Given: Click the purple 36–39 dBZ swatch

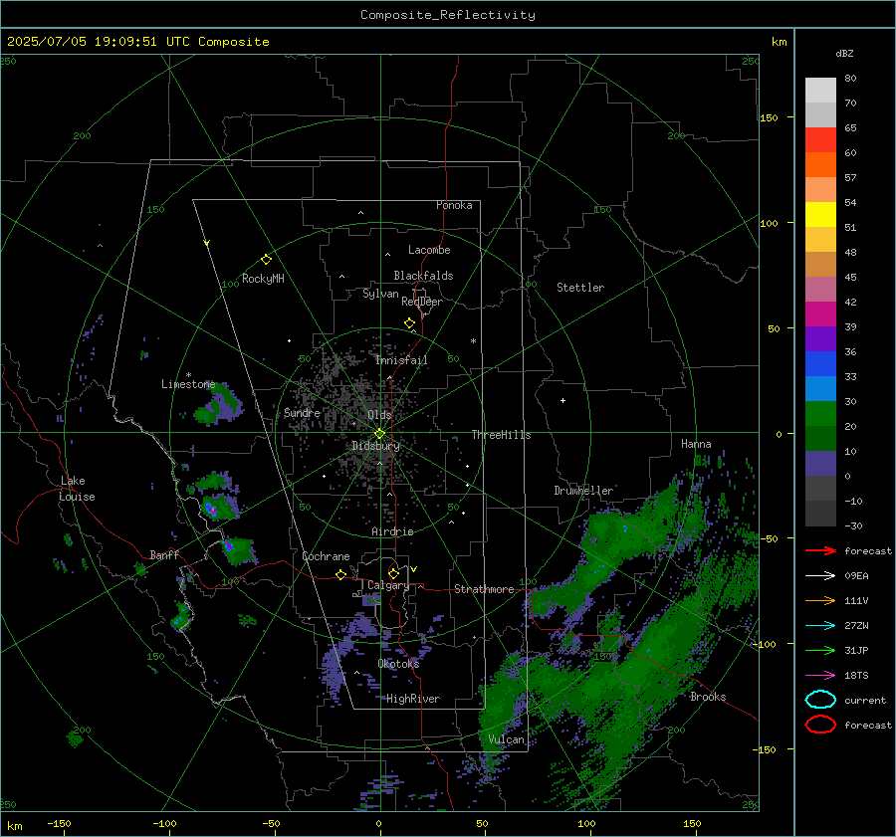Looking at the screenshot, I should [x=820, y=338].
